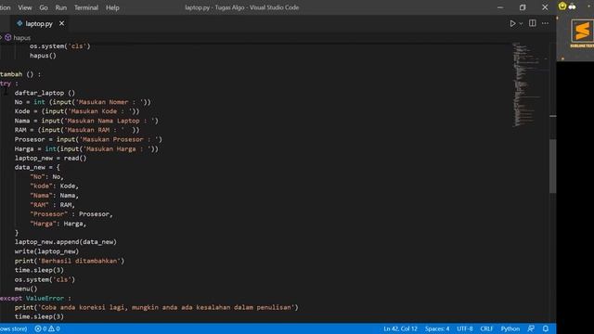Open the warnings count in status bar

(54, 328)
